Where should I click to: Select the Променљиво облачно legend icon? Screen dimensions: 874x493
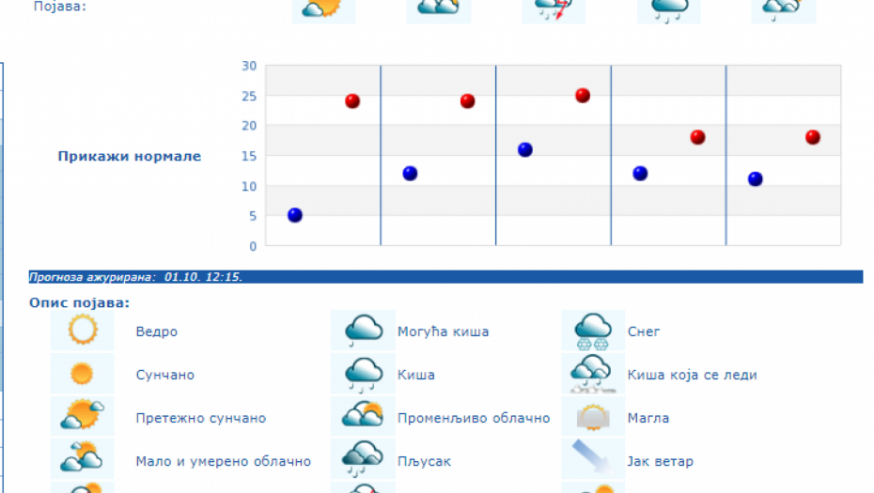(363, 417)
